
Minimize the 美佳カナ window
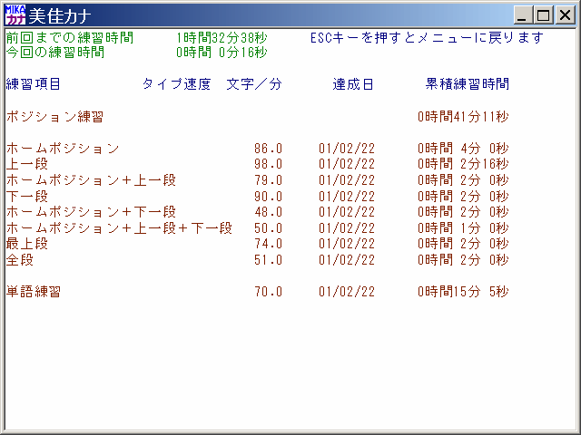pyautogui.click(x=524, y=14)
